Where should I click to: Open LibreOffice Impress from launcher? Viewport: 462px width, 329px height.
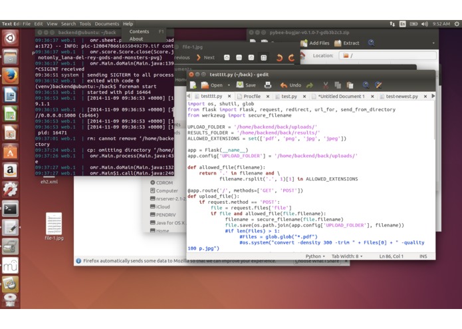click(11, 133)
